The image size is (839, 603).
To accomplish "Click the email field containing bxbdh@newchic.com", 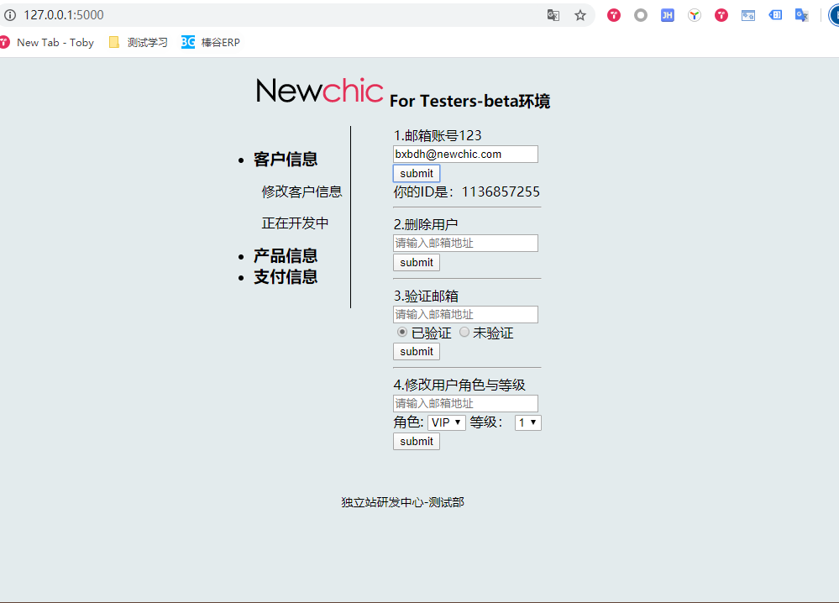I will (465, 154).
